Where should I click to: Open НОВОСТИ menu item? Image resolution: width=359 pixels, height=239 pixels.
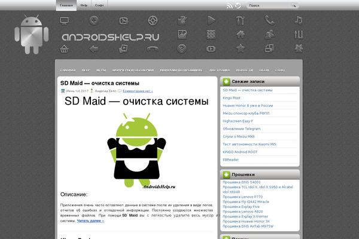click(x=245, y=70)
